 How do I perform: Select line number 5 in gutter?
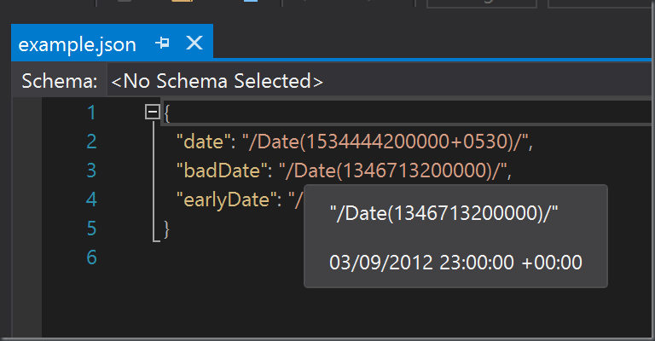tap(91, 228)
